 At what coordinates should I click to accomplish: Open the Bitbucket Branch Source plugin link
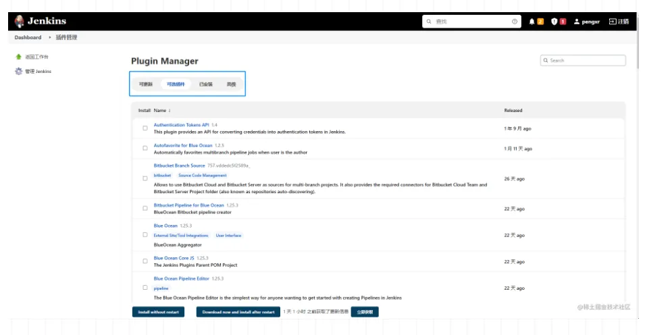[x=179, y=165]
